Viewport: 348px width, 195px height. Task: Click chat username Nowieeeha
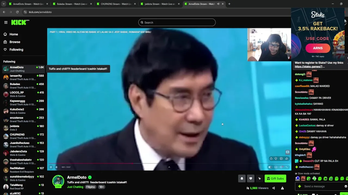pos(302,98)
